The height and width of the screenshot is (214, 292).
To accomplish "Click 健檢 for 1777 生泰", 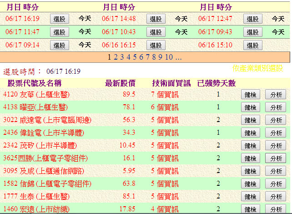I will tap(251, 196).
